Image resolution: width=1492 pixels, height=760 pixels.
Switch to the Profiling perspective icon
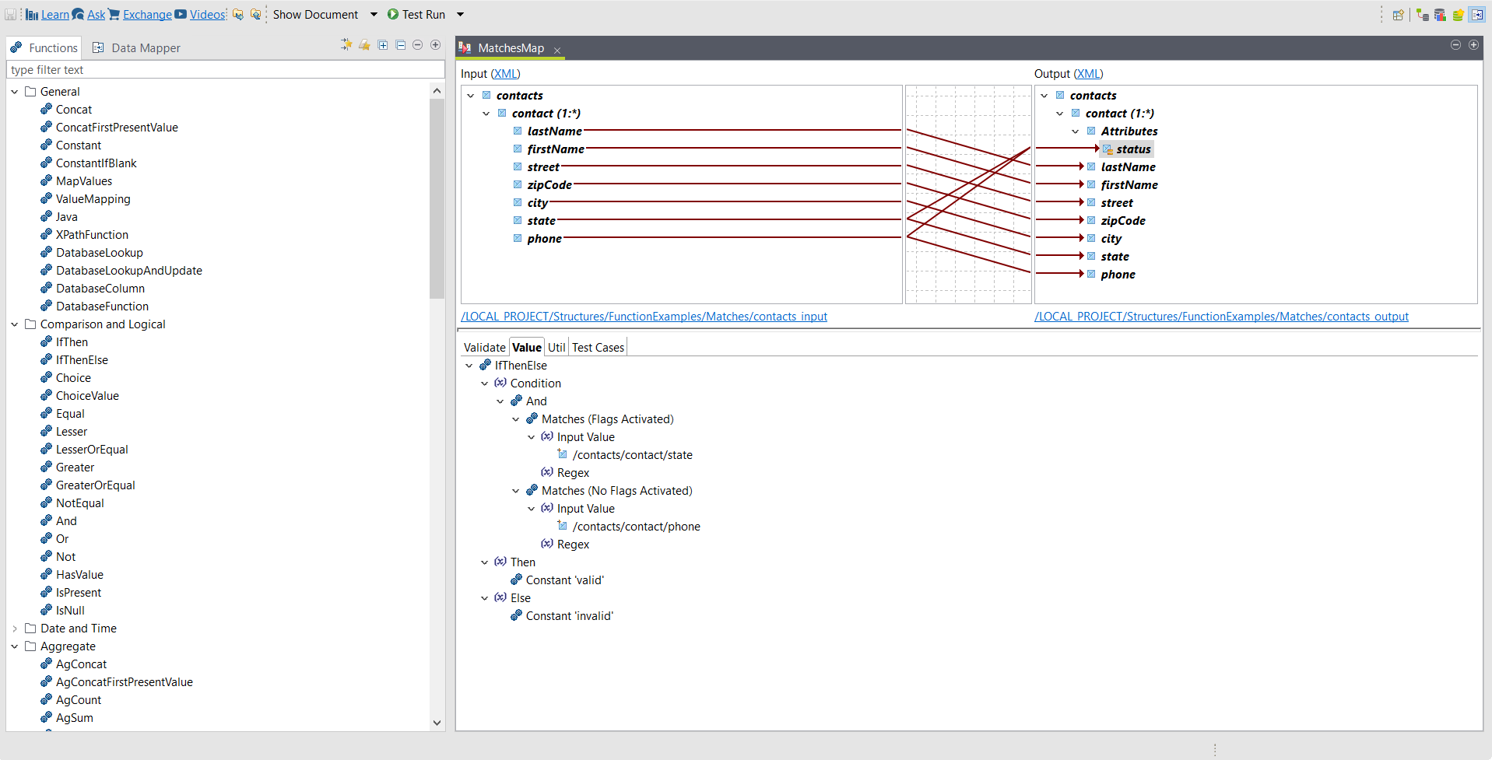click(x=1440, y=15)
